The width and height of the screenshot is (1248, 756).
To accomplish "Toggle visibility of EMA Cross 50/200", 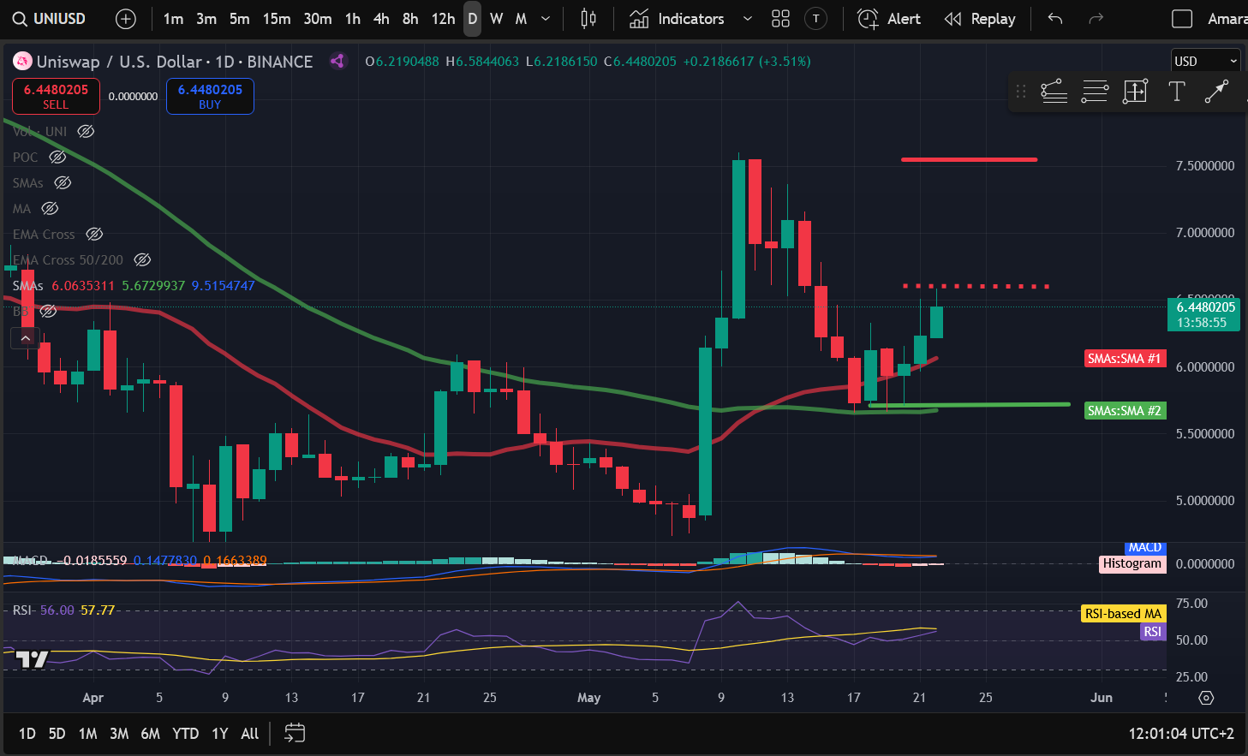I will (142, 259).
